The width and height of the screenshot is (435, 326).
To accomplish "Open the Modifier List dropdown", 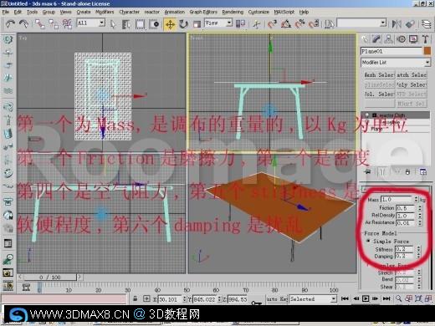I will point(396,63).
